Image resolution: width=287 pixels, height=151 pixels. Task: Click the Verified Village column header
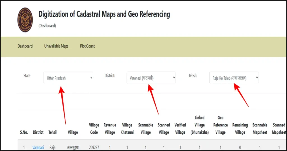click(x=180, y=129)
